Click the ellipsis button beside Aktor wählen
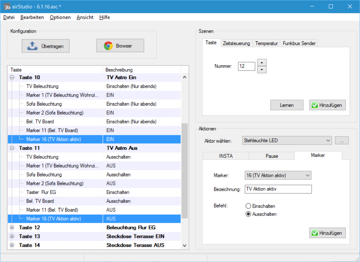Image resolution: width=360 pixels, height=262 pixels. (342, 141)
